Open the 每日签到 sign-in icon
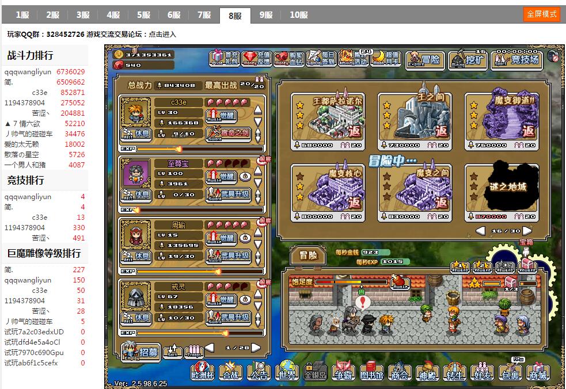Viewport: 566px width, 389px height. 321,58
